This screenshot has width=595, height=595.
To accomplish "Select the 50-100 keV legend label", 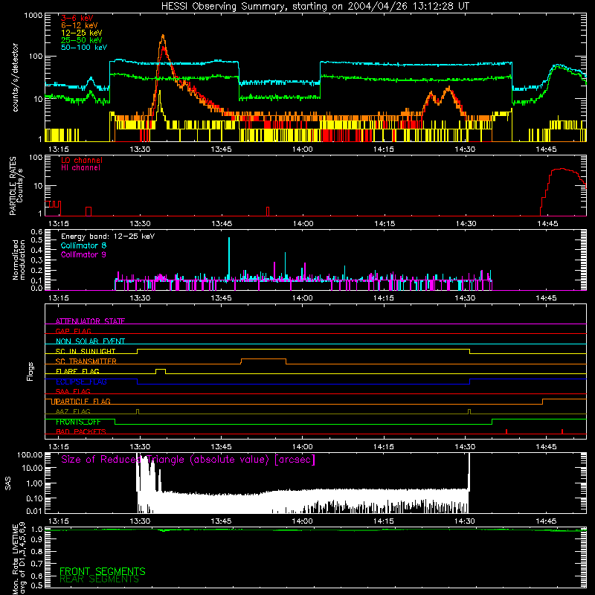I will pyautogui.click(x=83, y=48).
